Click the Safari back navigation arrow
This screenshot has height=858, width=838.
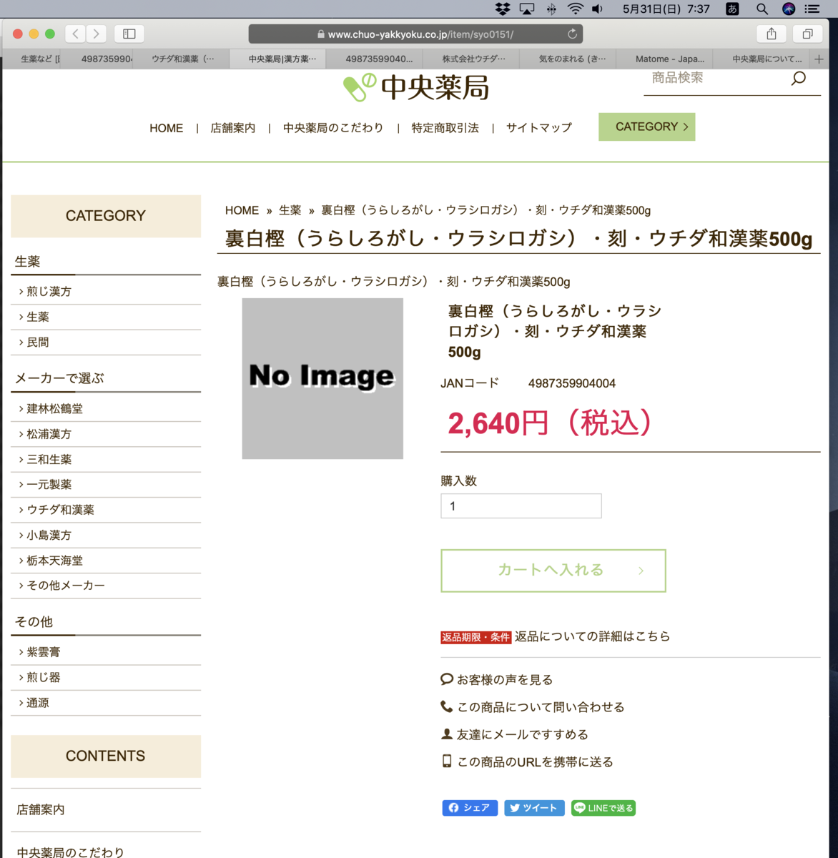(76, 34)
